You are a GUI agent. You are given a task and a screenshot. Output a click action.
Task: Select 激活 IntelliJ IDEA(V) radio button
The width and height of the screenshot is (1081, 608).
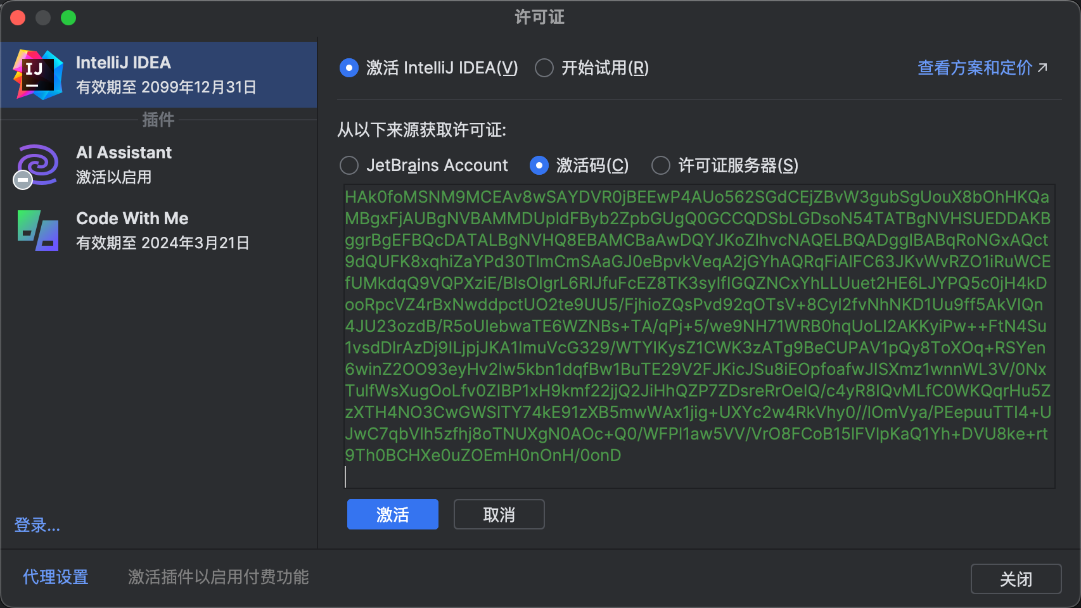[349, 68]
